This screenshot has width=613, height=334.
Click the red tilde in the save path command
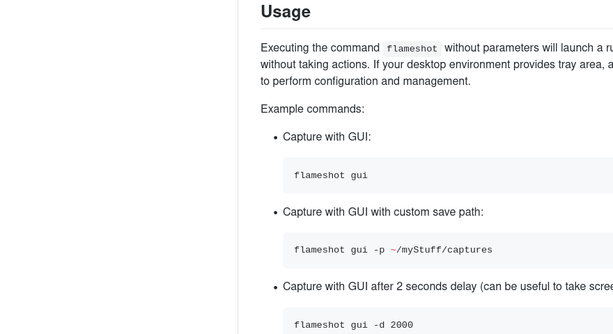point(393,250)
